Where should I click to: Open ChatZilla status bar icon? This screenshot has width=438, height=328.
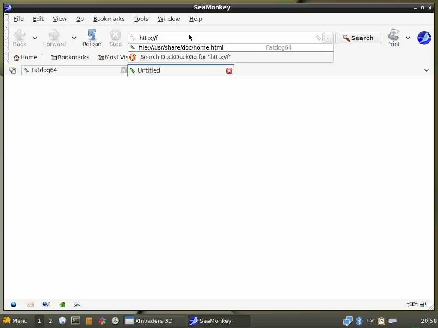(x=77, y=305)
